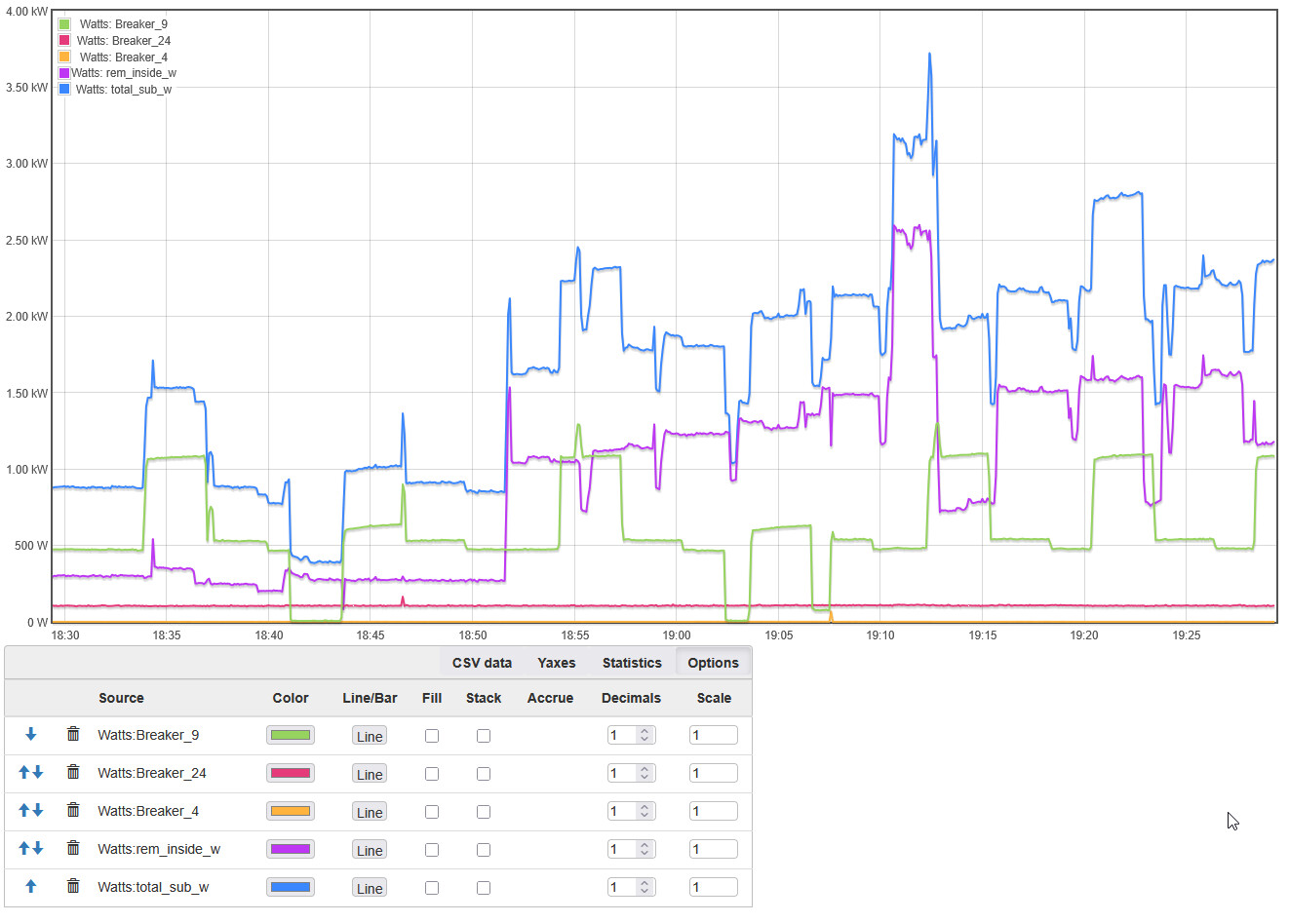Move Breaker_9 down with its arrow icon
The image size is (1289, 923).
[30, 734]
